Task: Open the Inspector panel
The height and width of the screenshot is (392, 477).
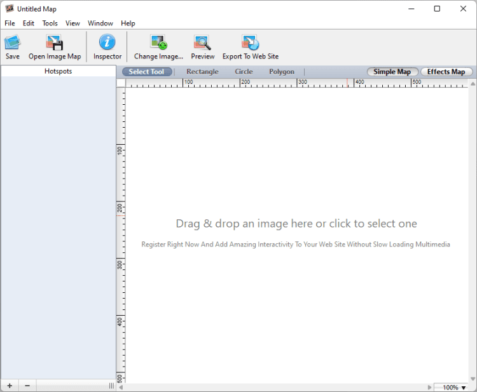Action: [x=107, y=47]
